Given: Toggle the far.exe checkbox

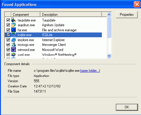Looking at the screenshot, I should pyautogui.click(x=8, y=30).
